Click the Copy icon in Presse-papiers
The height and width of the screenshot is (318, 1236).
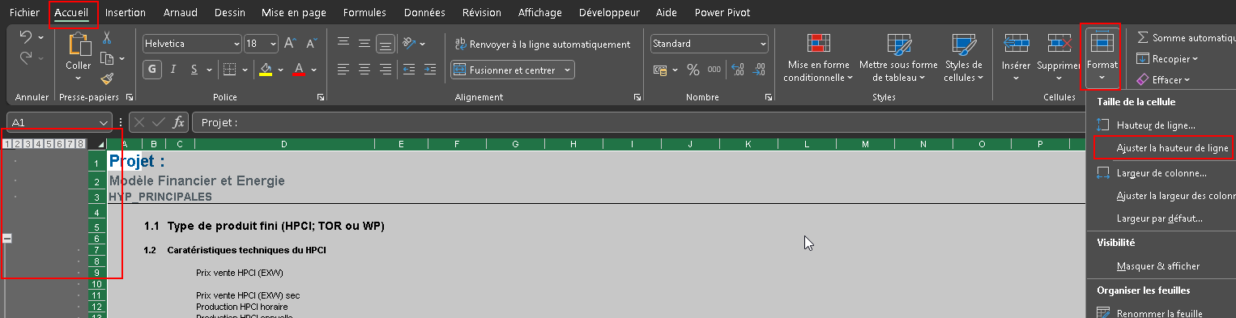click(106, 58)
